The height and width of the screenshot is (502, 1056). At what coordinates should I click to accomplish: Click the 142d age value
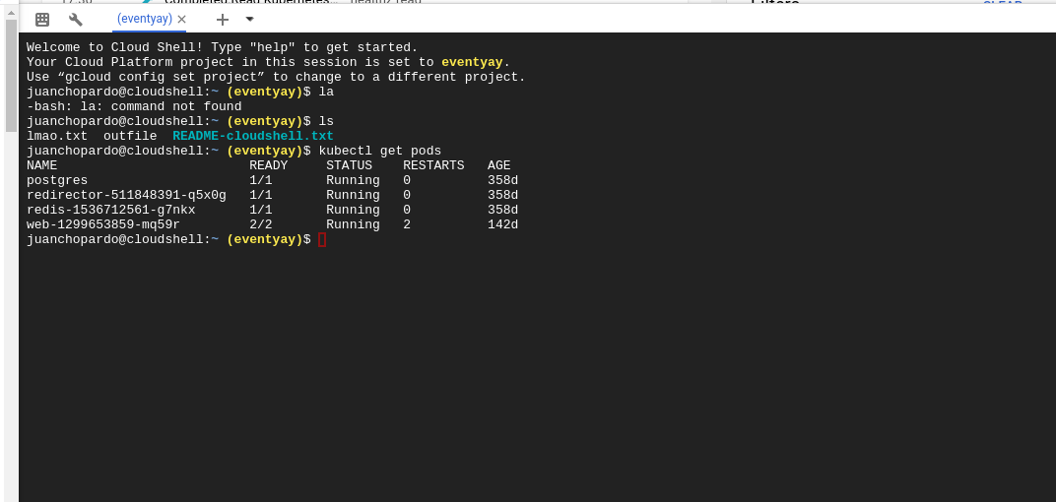tap(503, 224)
